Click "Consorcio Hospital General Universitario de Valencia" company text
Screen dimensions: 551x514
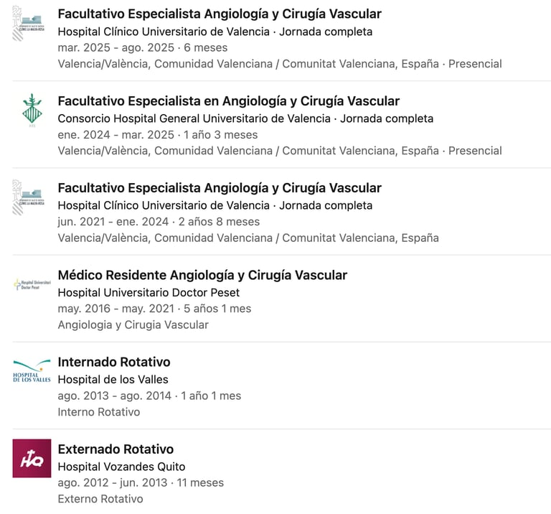(194, 118)
